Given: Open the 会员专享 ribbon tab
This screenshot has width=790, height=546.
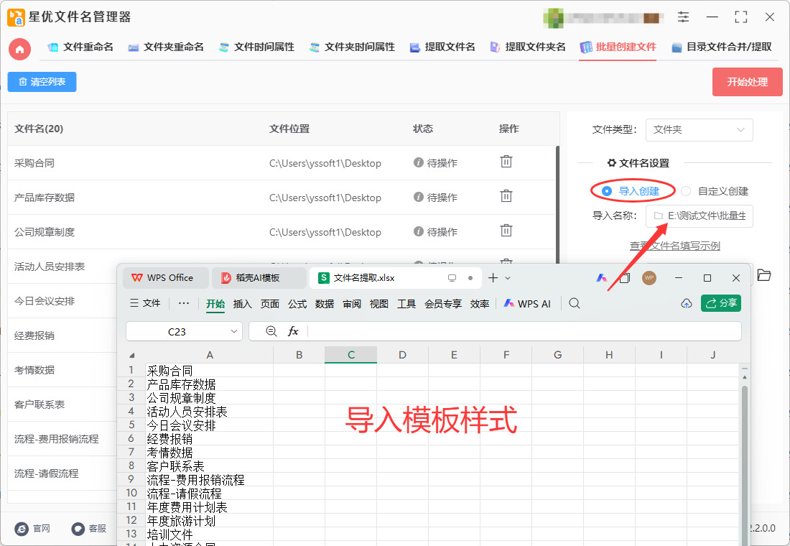Looking at the screenshot, I should (x=443, y=303).
